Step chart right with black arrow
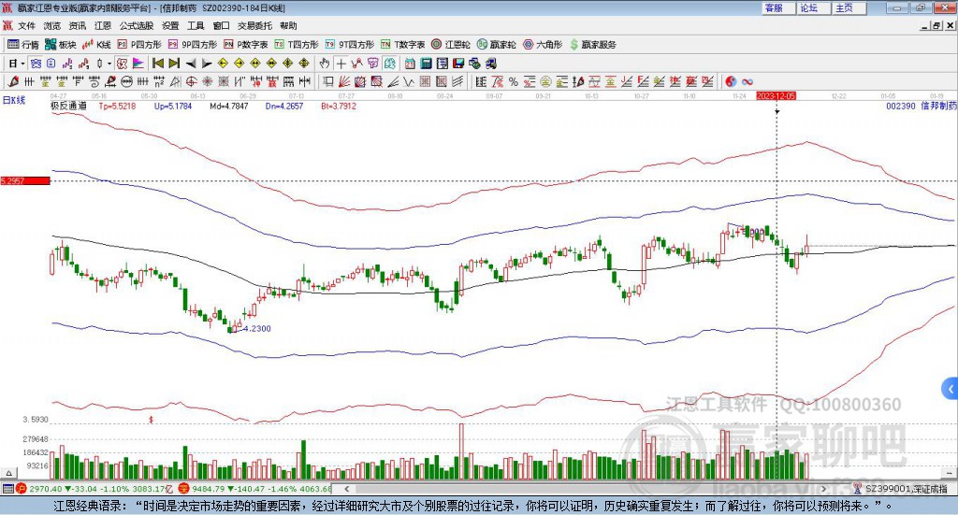958x515 pixels. pyautogui.click(x=207, y=64)
